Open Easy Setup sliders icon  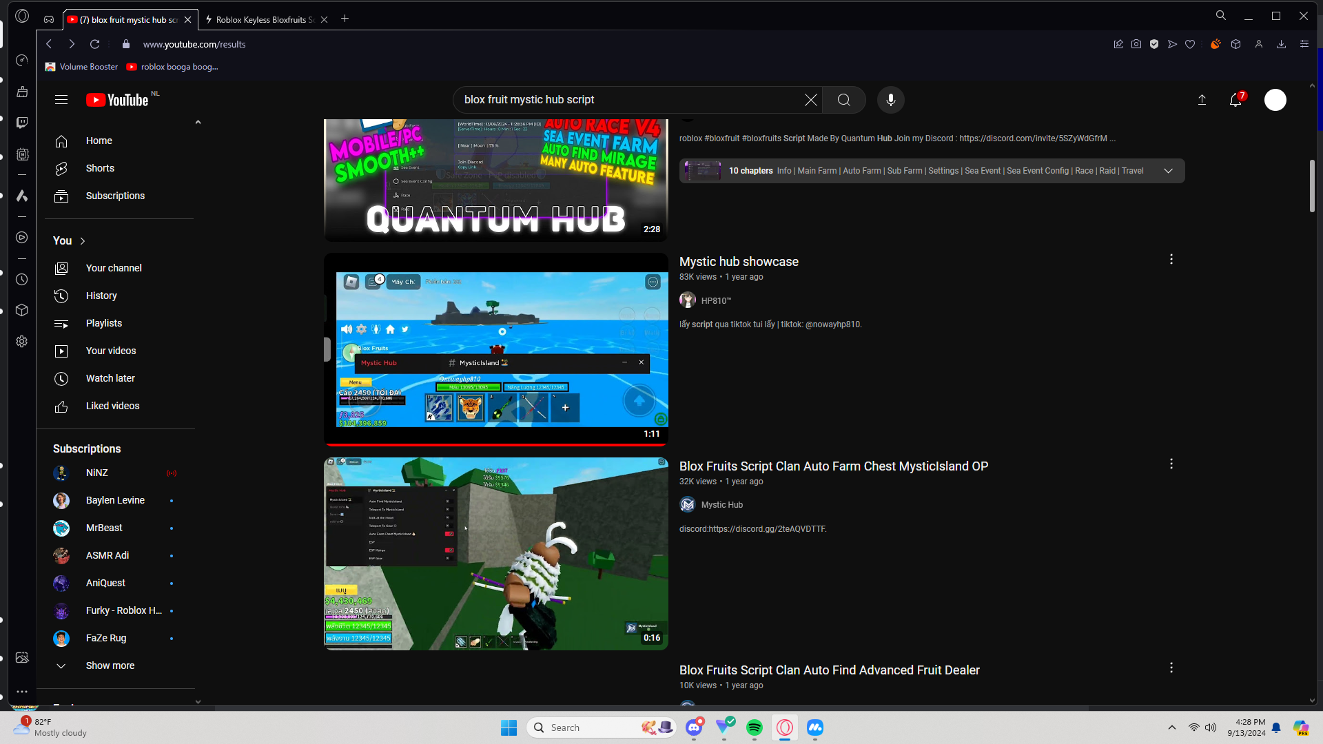coord(1304,44)
